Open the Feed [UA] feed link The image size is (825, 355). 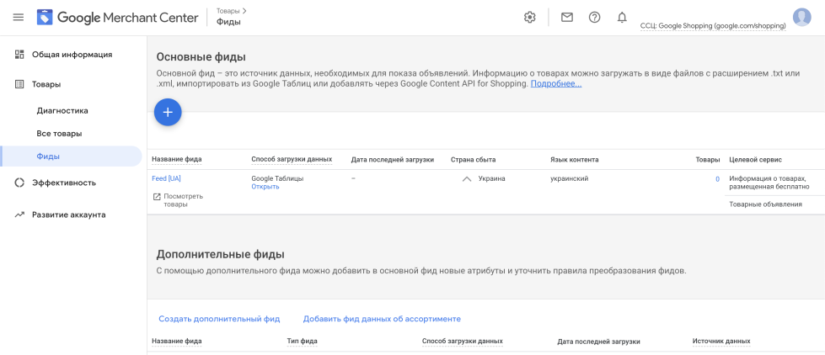point(166,178)
